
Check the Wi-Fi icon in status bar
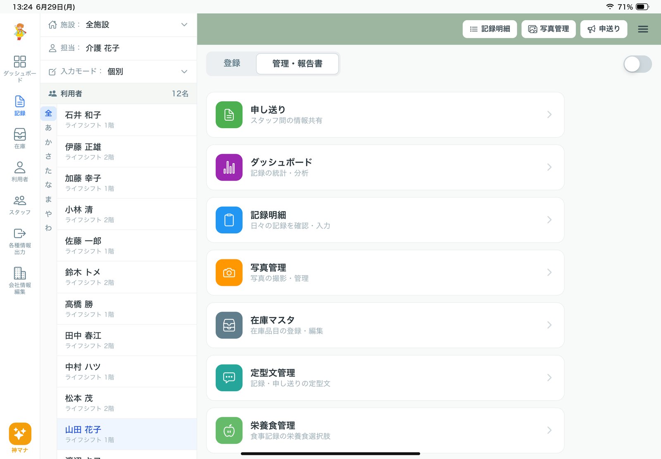(610, 7)
